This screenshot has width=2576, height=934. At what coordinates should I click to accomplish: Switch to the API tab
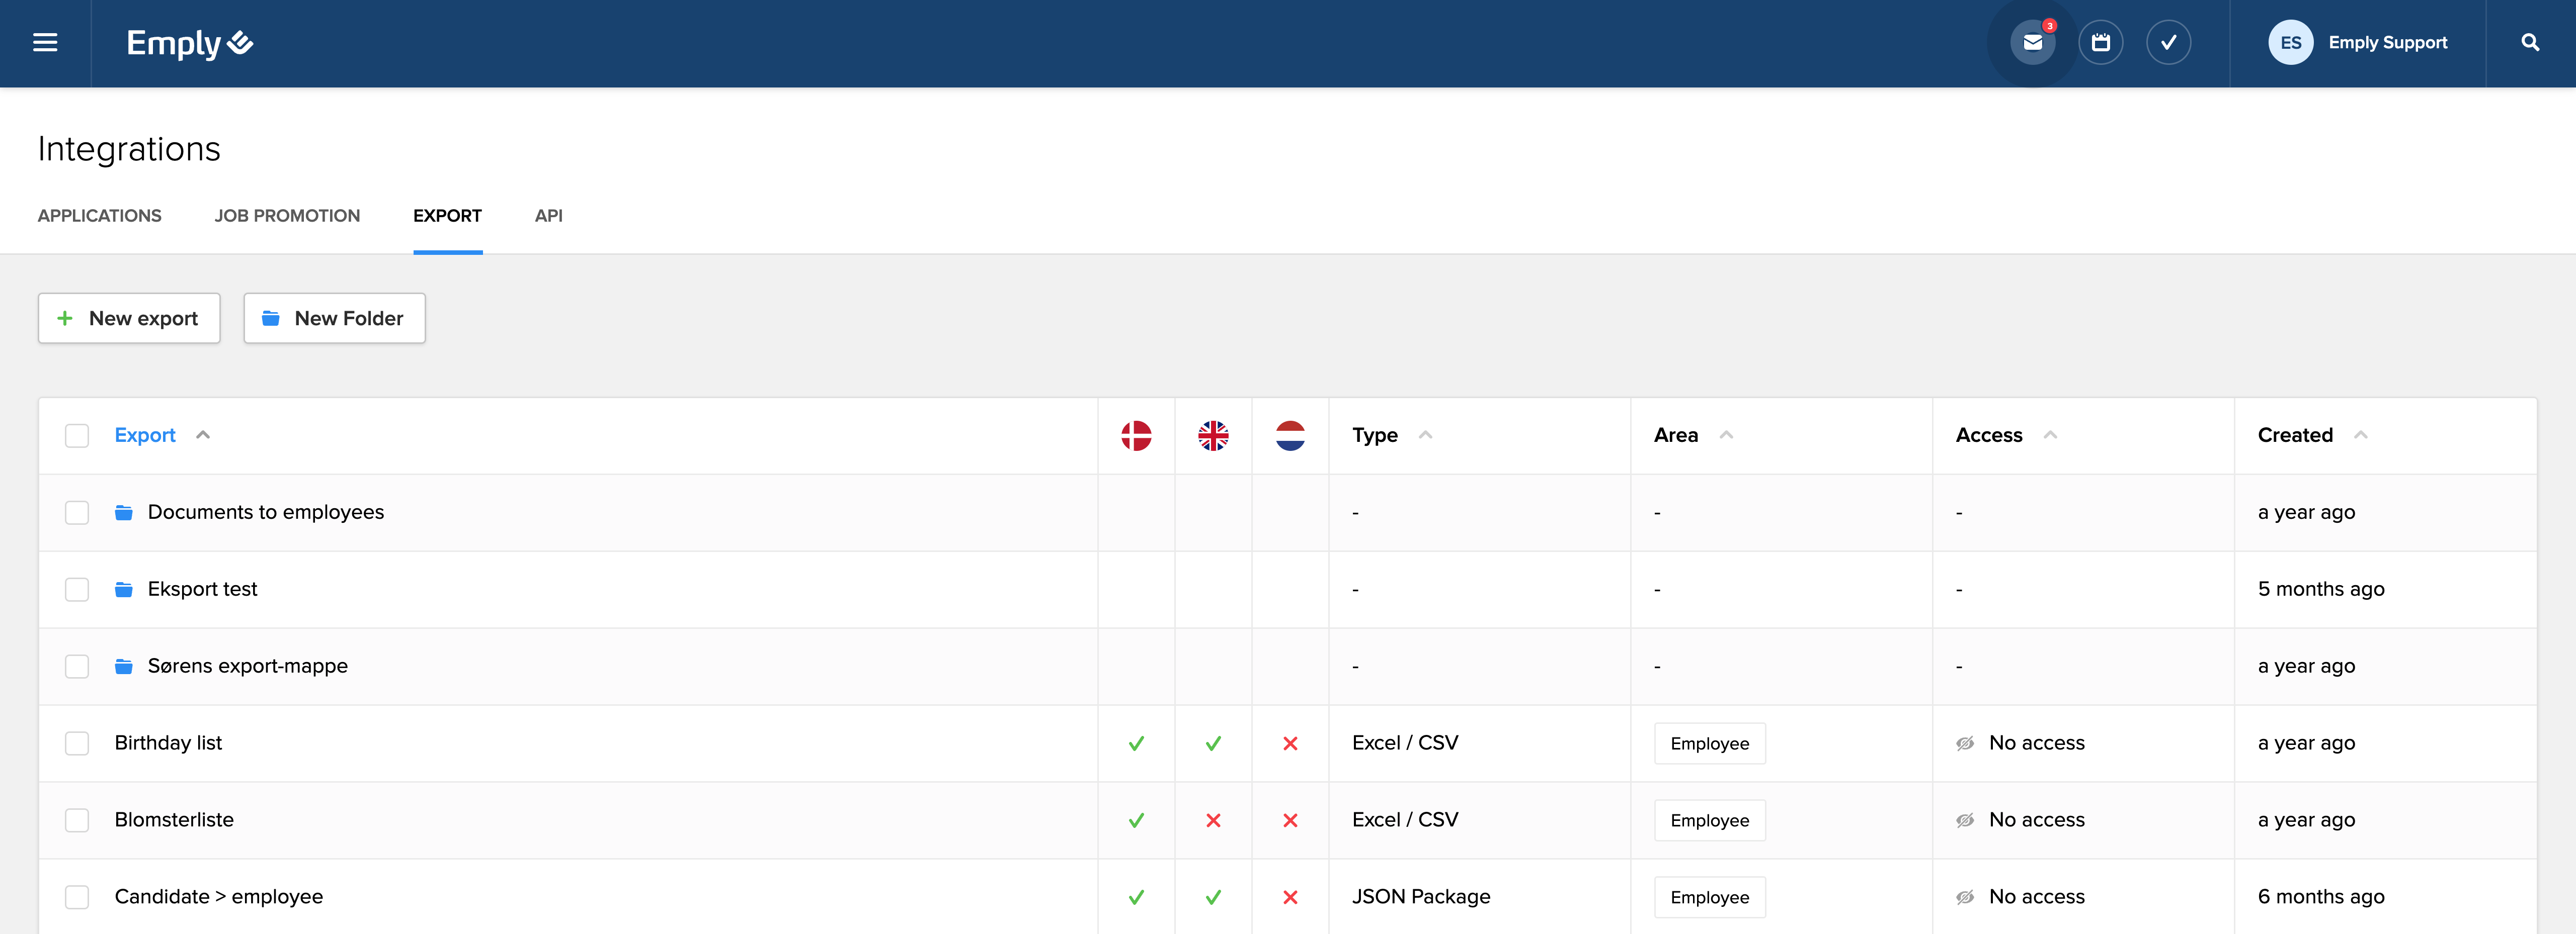[548, 216]
